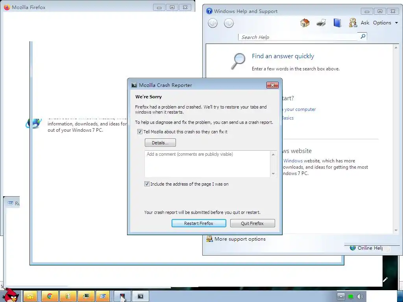This screenshot has width=403, height=302.
Task: Open the 'Windows' website link in Help
Action: (293, 161)
